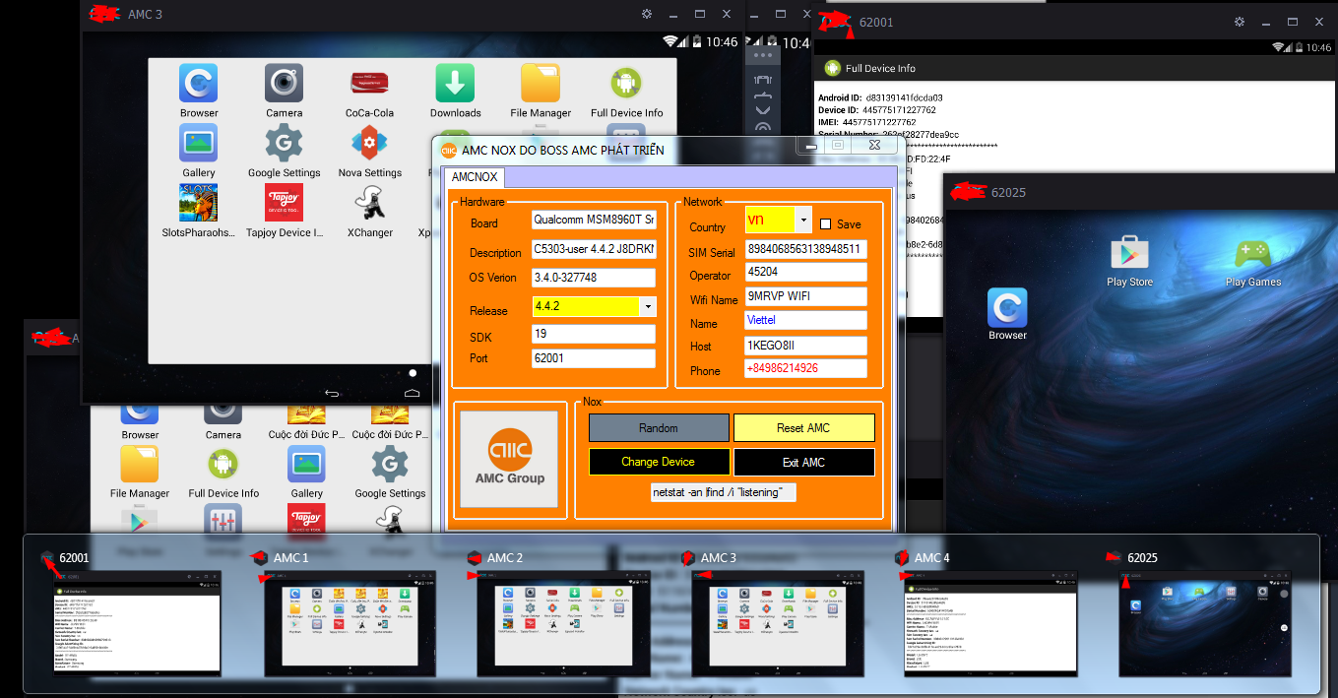Click the Wifi Name input field

[806, 296]
